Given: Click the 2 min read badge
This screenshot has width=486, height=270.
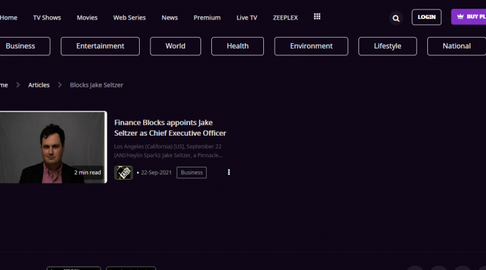Looking at the screenshot, I should coord(87,172).
